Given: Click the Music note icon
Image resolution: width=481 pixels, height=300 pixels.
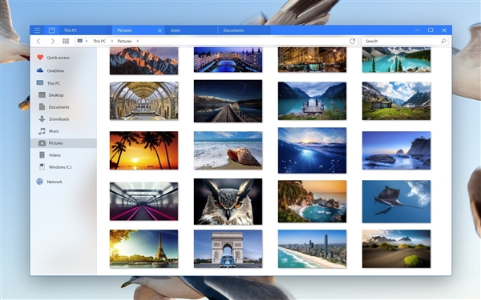Looking at the screenshot, I should pyautogui.click(x=42, y=131).
